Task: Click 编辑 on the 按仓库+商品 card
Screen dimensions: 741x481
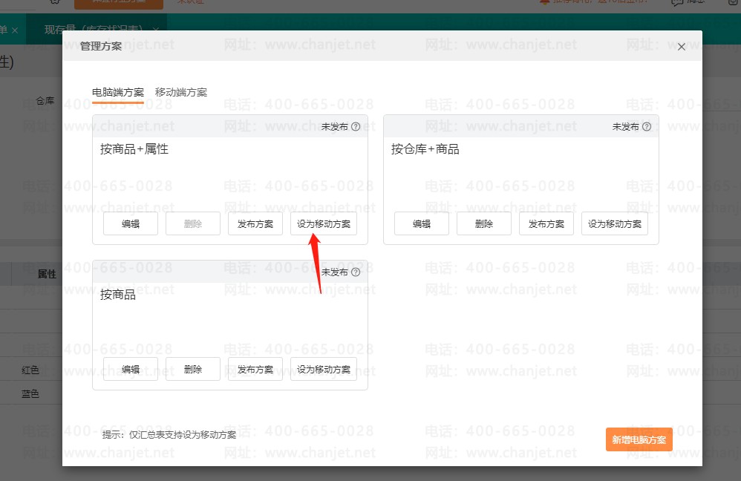Action: click(422, 224)
